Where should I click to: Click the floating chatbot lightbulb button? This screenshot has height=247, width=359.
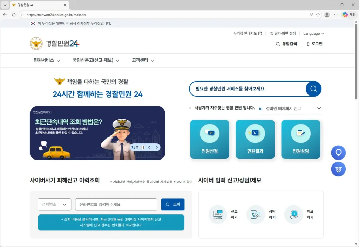338,153
